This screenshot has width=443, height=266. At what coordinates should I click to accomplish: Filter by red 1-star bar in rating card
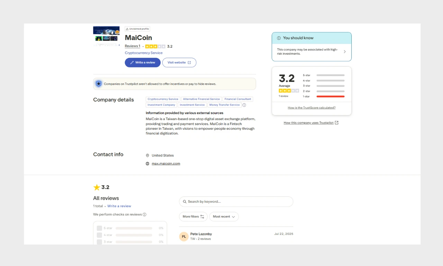[x=331, y=97]
